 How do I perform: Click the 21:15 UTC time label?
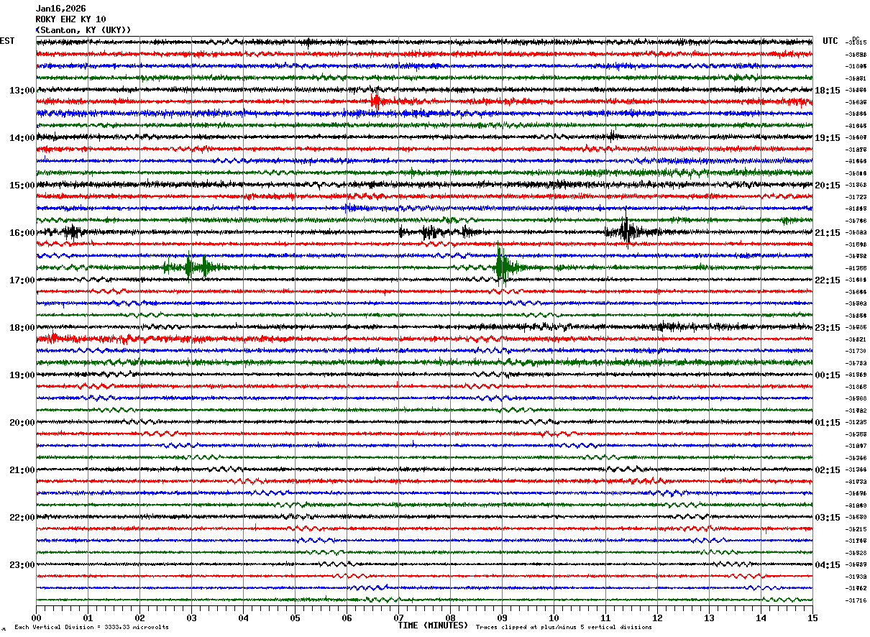click(x=828, y=232)
